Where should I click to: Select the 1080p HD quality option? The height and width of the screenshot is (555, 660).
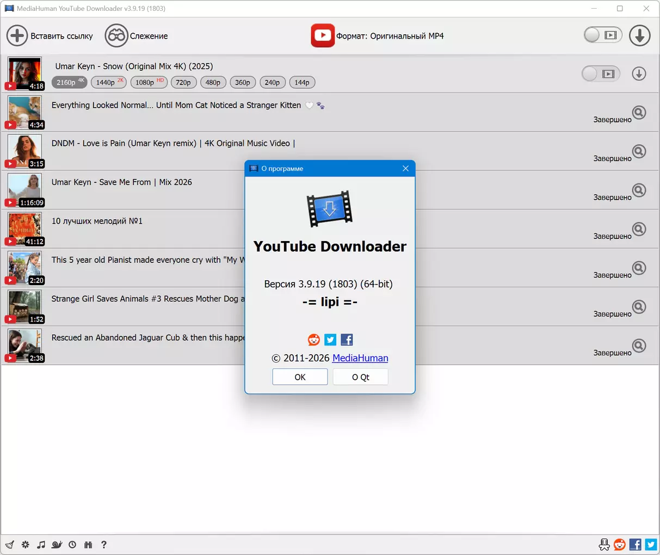tap(149, 83)
